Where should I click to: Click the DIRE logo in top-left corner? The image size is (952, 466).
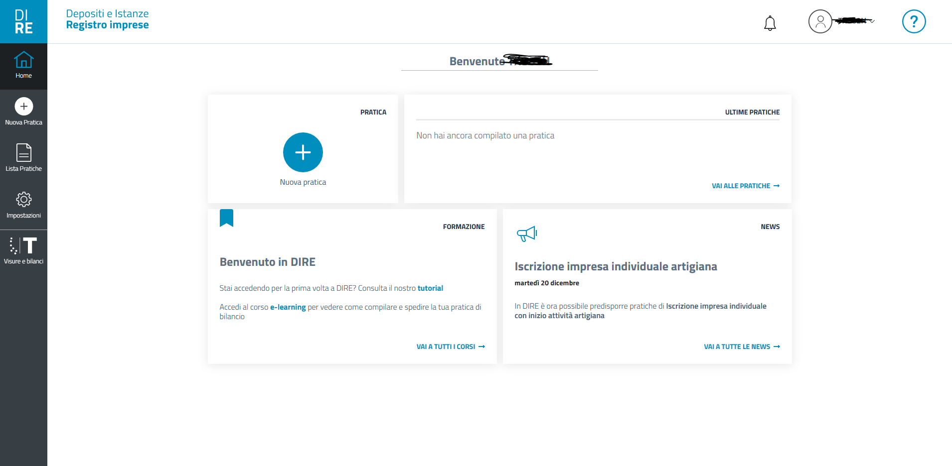point(23,21)
